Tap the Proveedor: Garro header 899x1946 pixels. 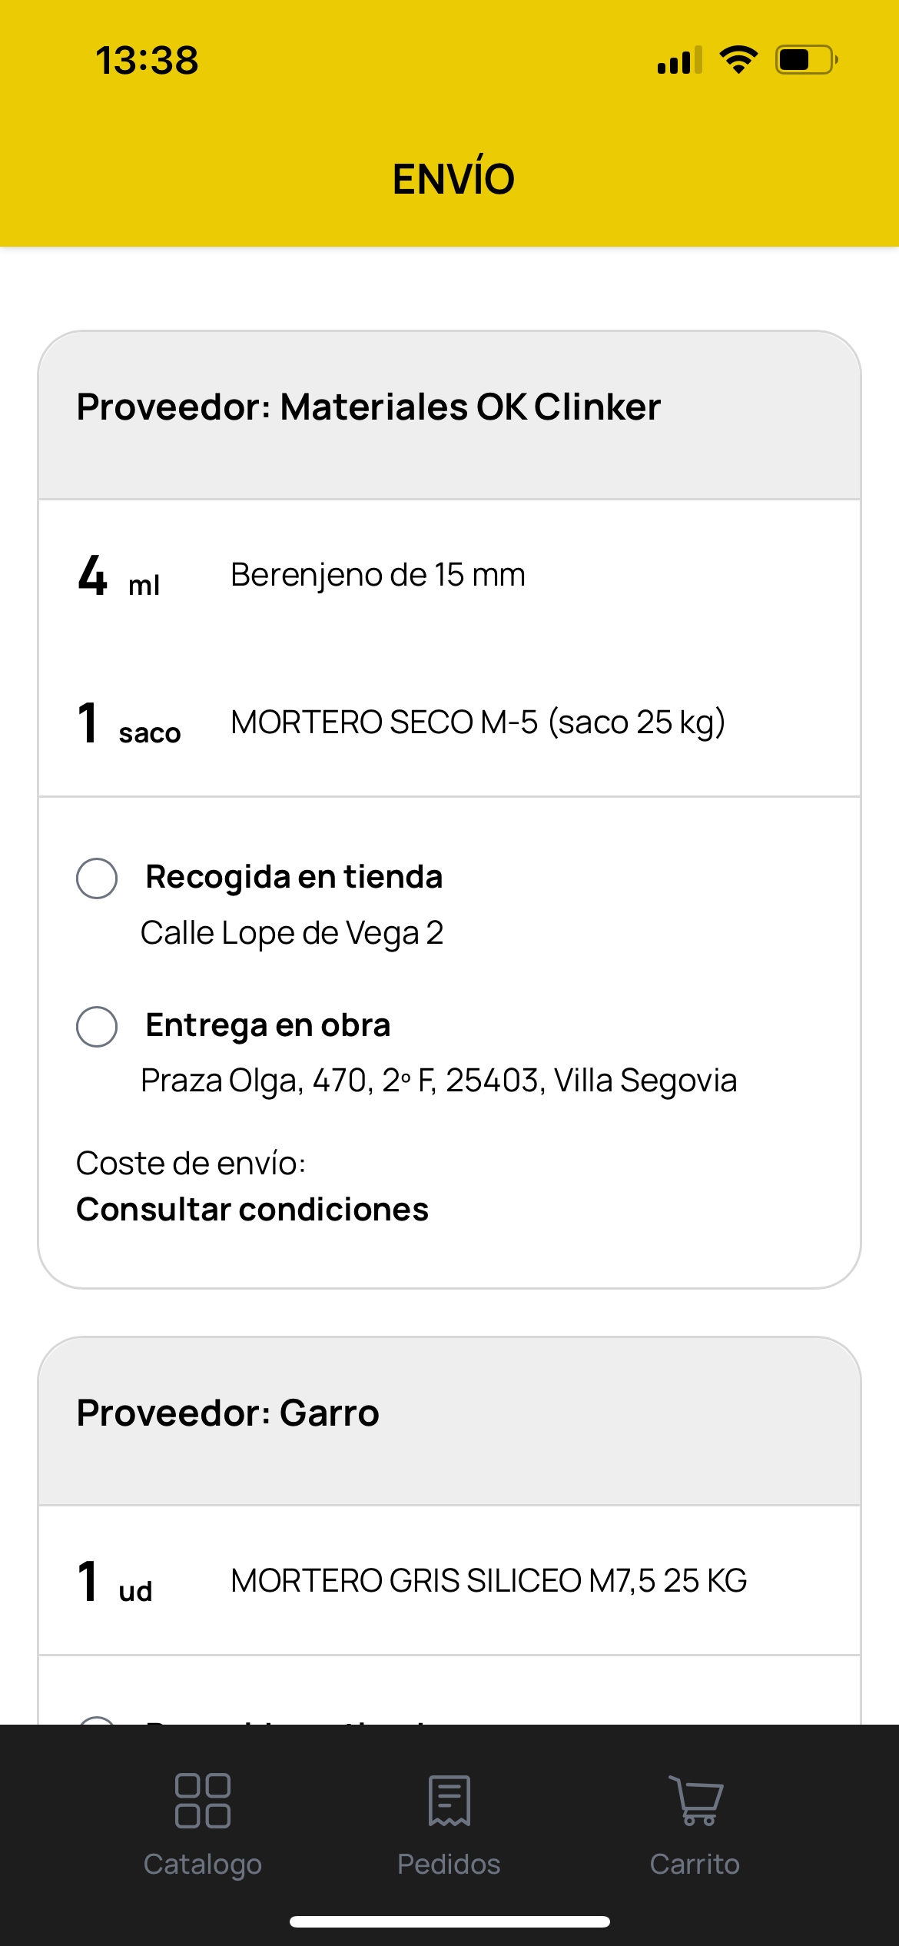coord(228,1413)
